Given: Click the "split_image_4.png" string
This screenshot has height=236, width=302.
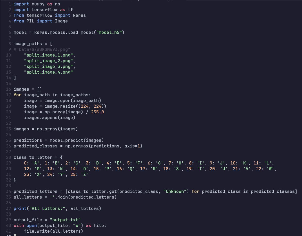Looking at the screenshot, I should [x=48, y=72].
